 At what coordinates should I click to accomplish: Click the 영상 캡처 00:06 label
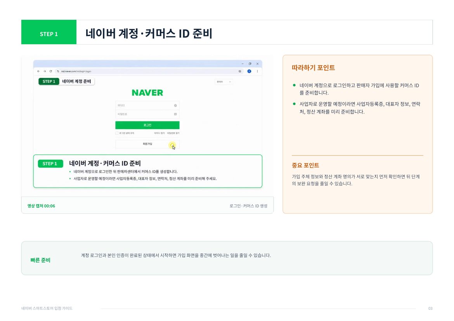[x=41, y=206]
